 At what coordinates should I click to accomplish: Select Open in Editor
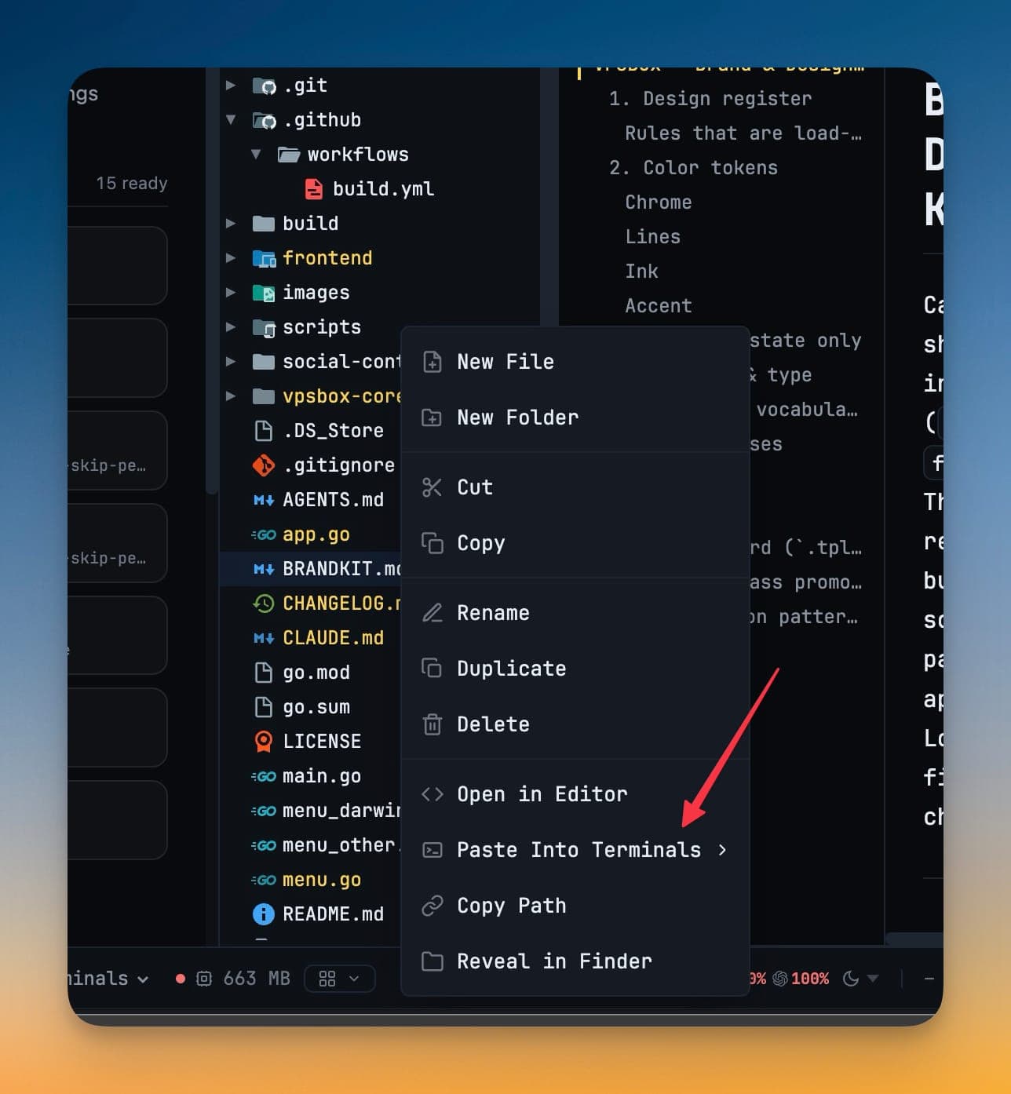pyautogui.click(x=575, y=794)
